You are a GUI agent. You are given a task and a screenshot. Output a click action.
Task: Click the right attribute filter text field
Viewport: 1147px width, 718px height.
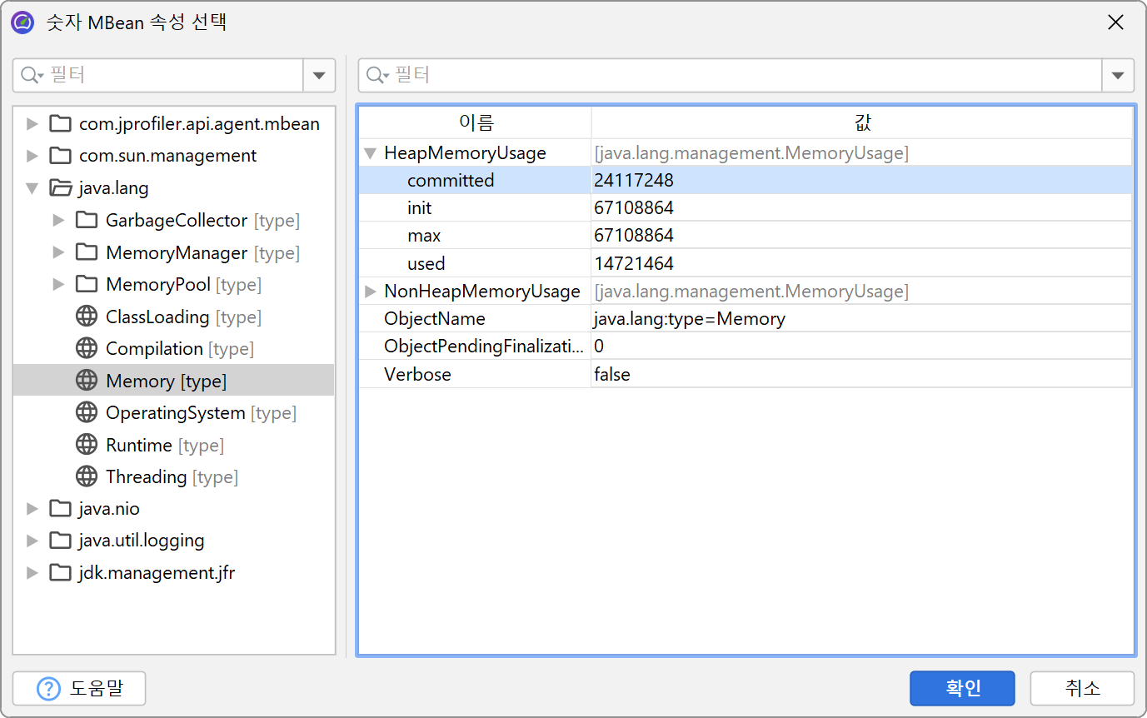pyautogui.click(x=741, y=76)
